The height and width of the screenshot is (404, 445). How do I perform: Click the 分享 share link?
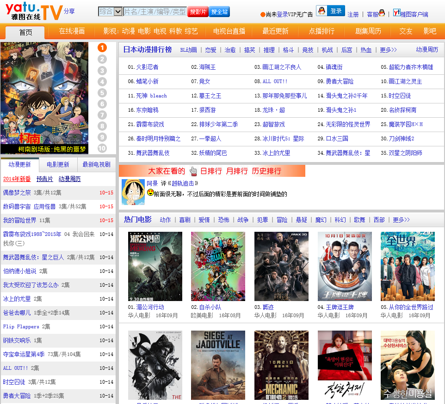click(69, 12)
